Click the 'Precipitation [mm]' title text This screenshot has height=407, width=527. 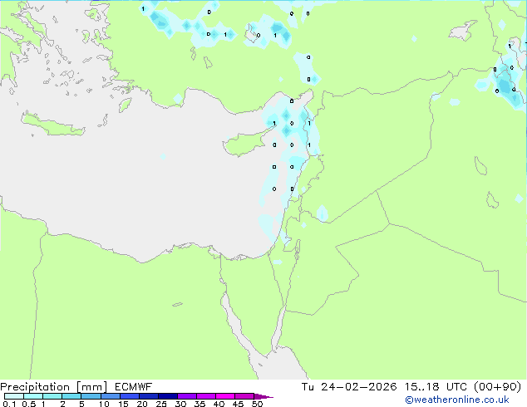click(54, 387)
